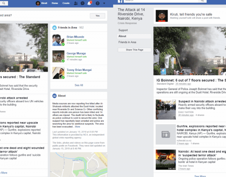
Task: Open Tonny Brian Mungai's profile link
Action: (79, 70)
